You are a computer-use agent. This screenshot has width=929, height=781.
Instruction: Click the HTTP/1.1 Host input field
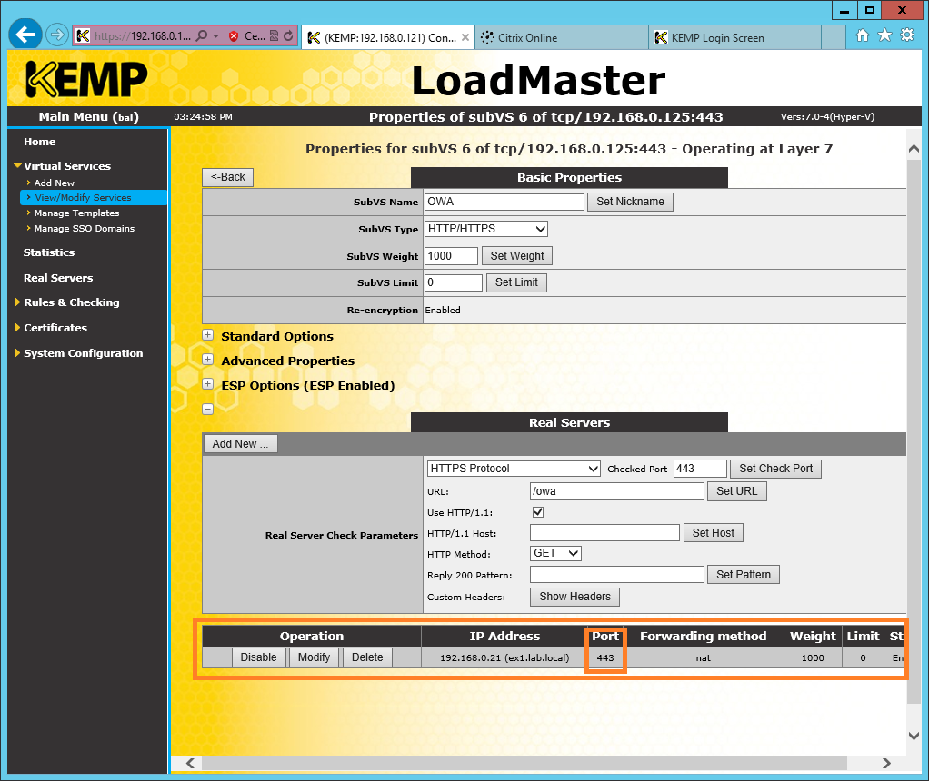coord(604,533)
